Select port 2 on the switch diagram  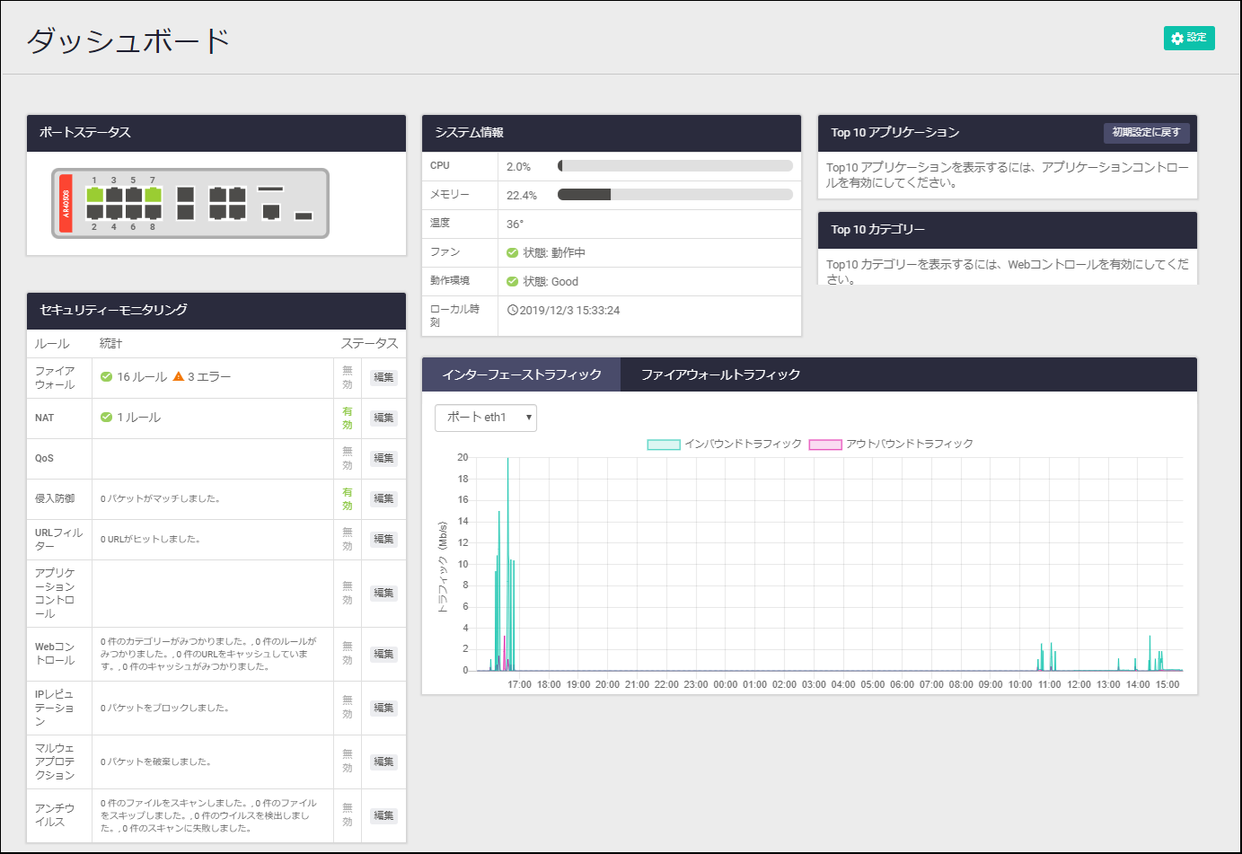coord(94,212)
